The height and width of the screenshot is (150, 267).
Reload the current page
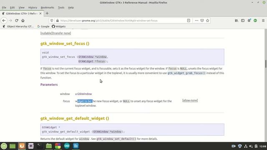[17, 20]
